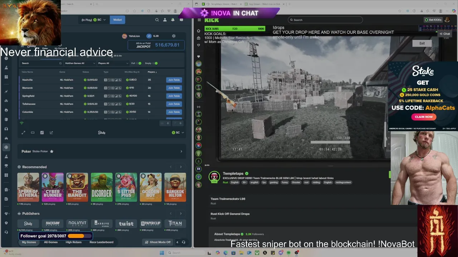Screen dimensions: 458x257
Task: Open the Cyber Runner game thumbnail
Action: tap(53, 187)
